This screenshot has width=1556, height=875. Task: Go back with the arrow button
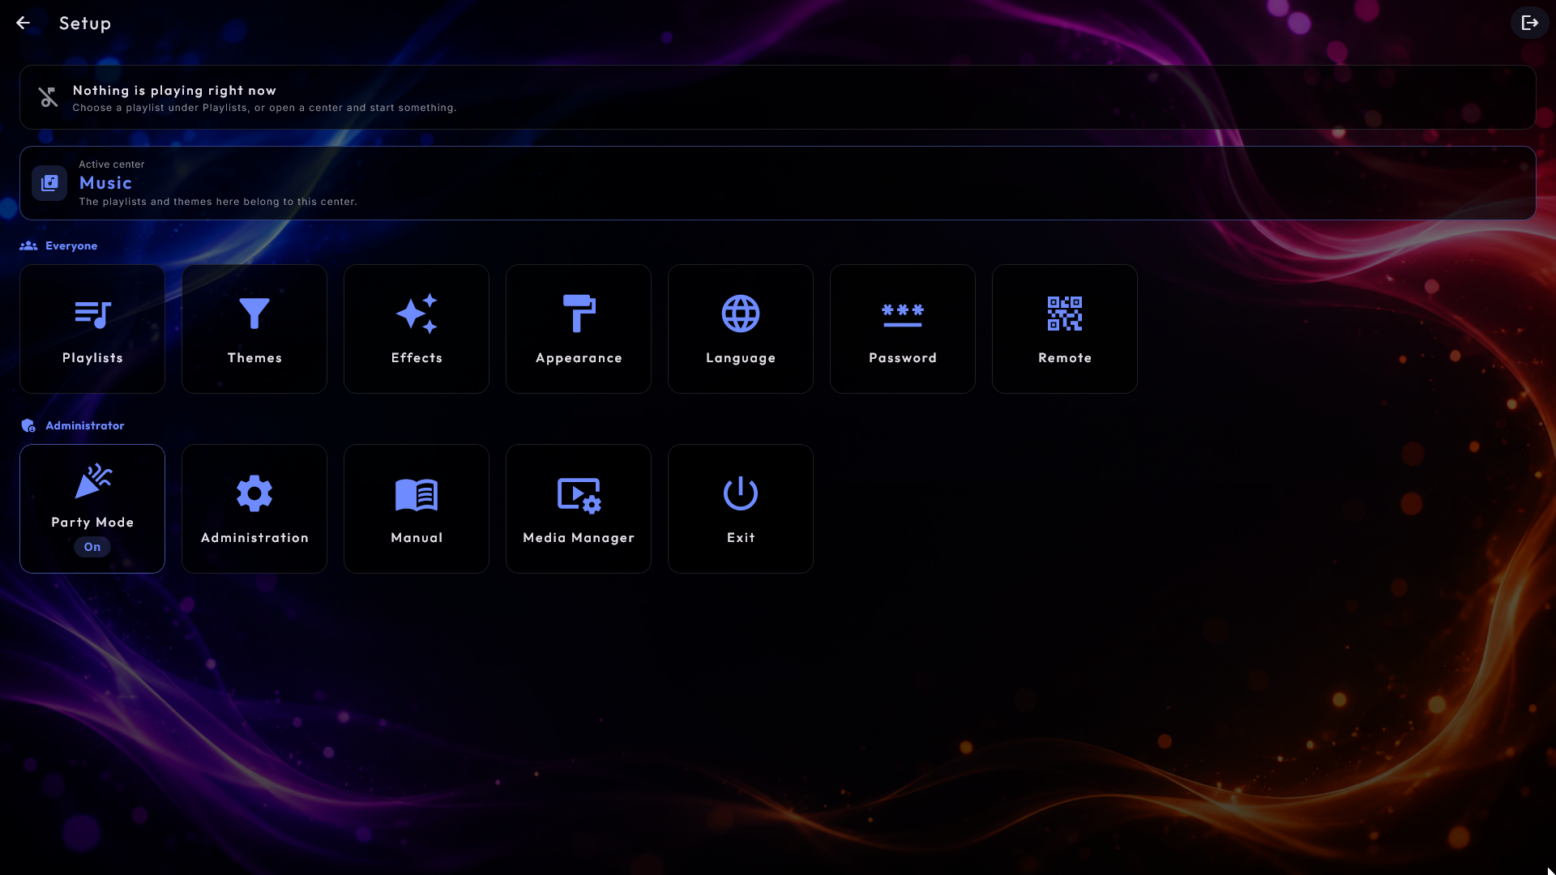24,23
